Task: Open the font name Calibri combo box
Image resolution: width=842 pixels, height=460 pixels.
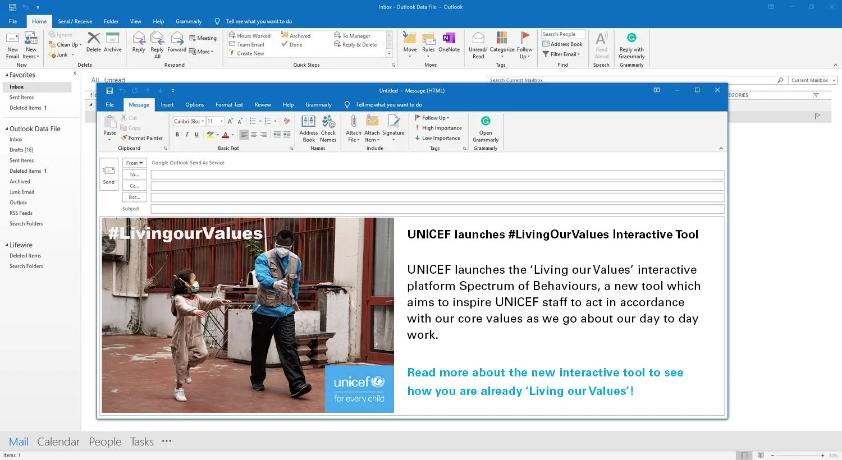Action: tap(189, 121)
